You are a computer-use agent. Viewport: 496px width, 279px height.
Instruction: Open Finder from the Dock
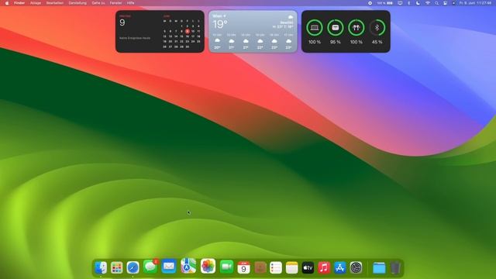point(101,267)
